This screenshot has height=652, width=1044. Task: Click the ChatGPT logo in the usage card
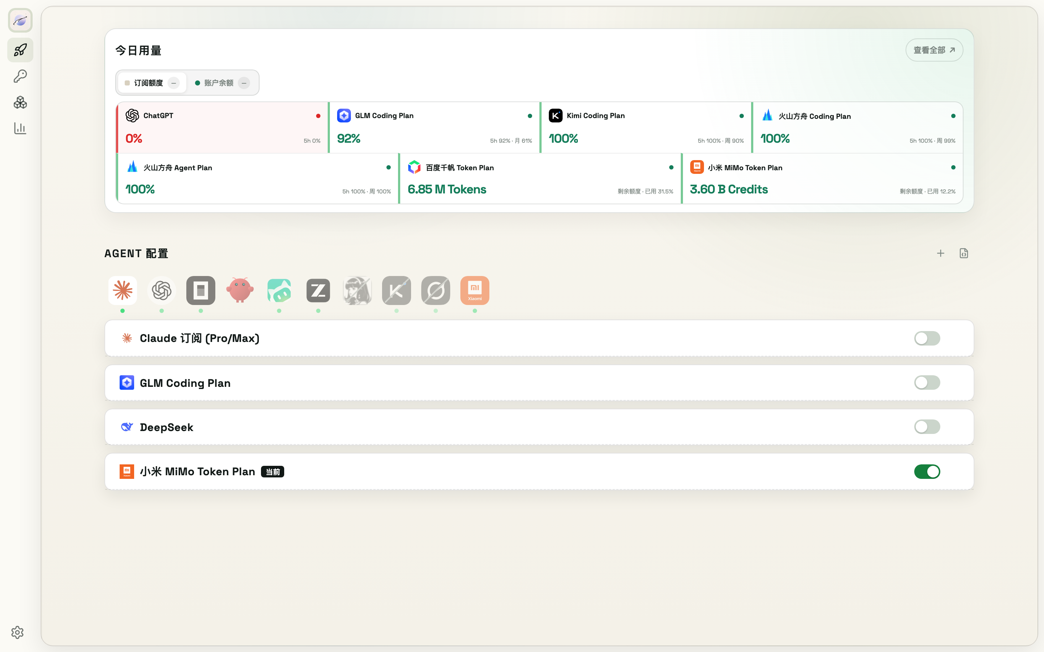(132, 116)
